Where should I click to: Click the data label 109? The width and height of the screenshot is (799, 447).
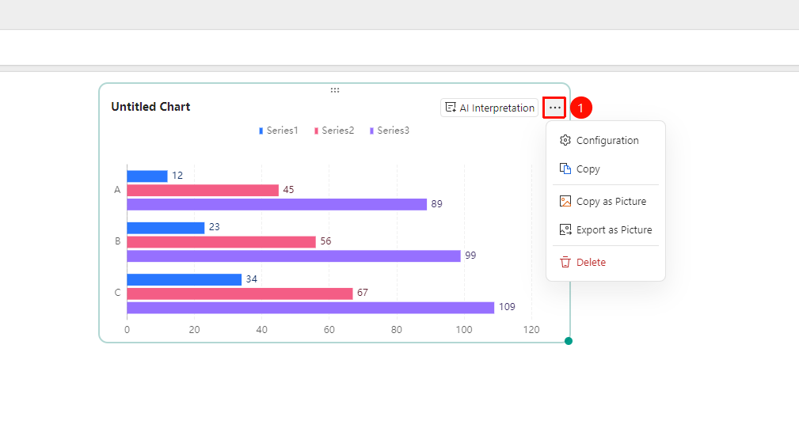click(x=507, y=307)
